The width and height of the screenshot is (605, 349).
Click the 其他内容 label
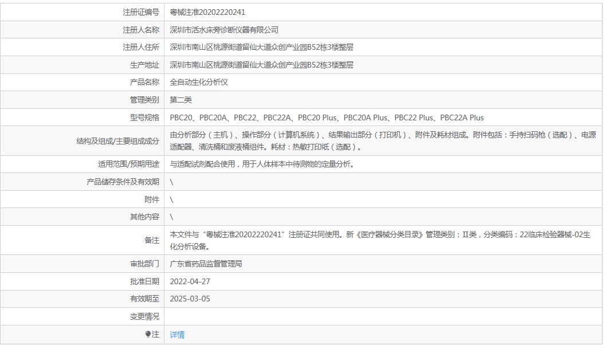tap(145, 217)
